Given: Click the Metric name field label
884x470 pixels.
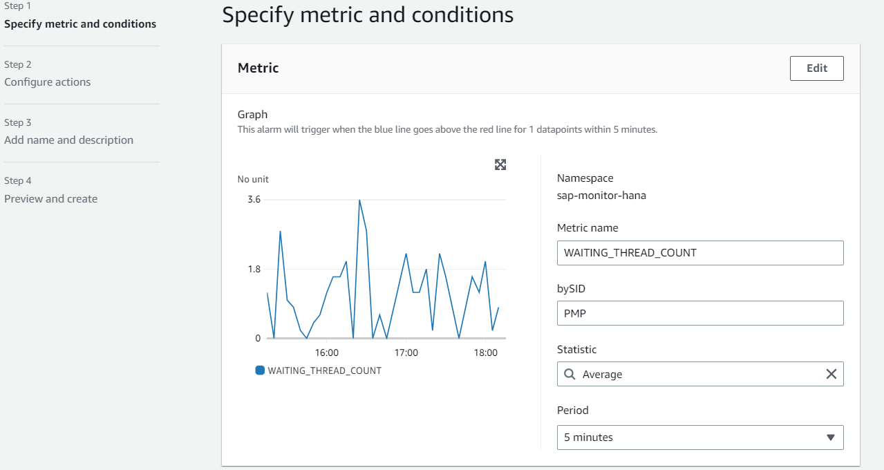Looking at the screenshot, I should [x=587, y=228].
